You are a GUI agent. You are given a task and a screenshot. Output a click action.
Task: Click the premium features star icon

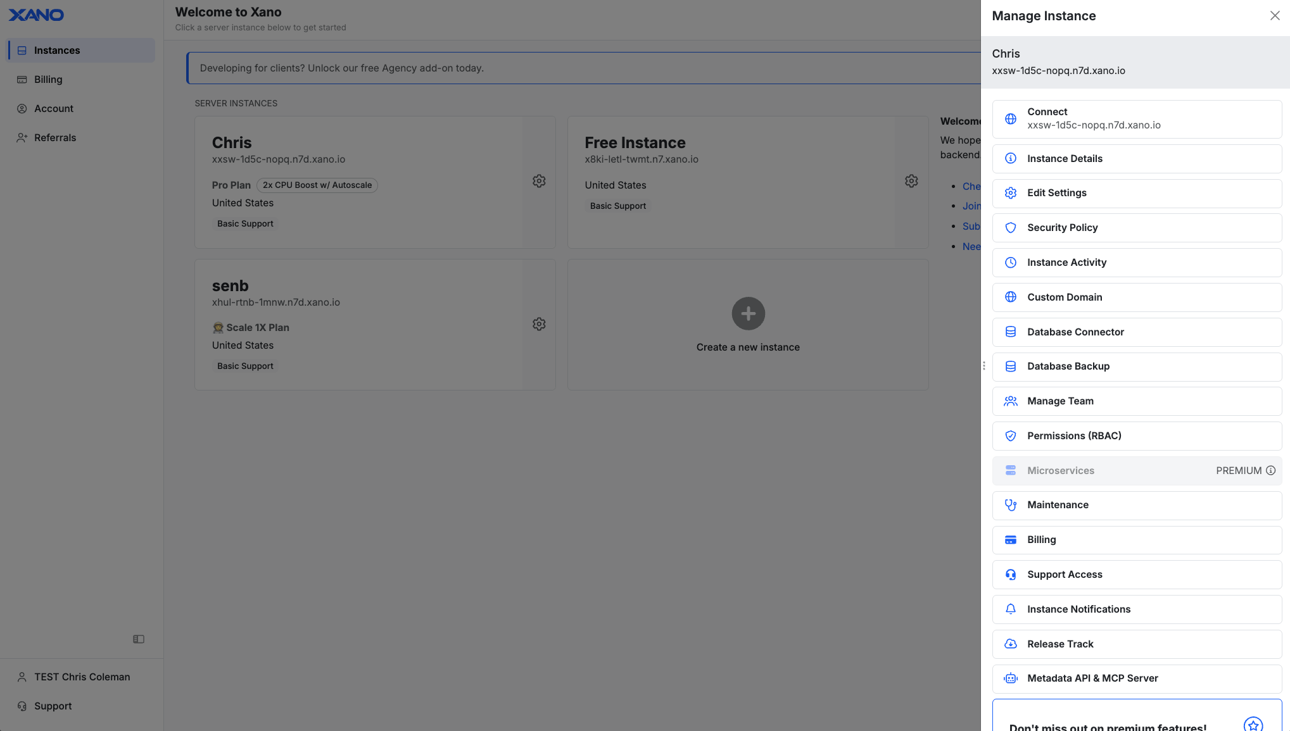pos(1253,725)
